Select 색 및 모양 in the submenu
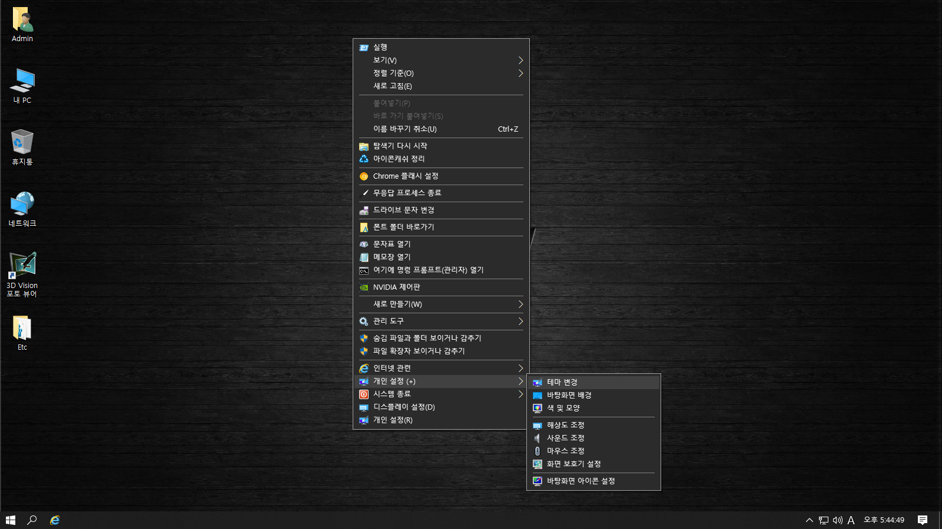This screenshot has height=529, width=942. (x=593, y=408)
